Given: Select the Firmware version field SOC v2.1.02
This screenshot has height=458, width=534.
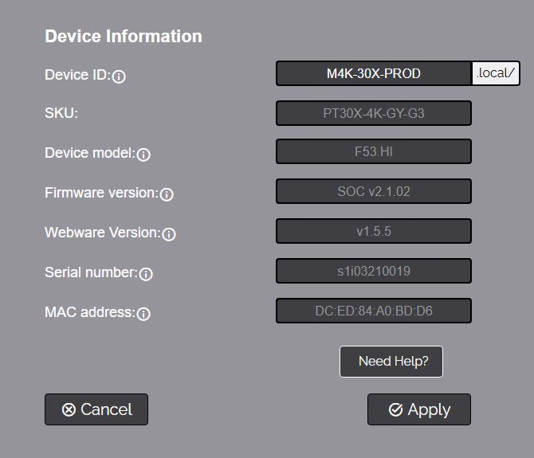Looking at the screenshot, I should click(374, 191).
